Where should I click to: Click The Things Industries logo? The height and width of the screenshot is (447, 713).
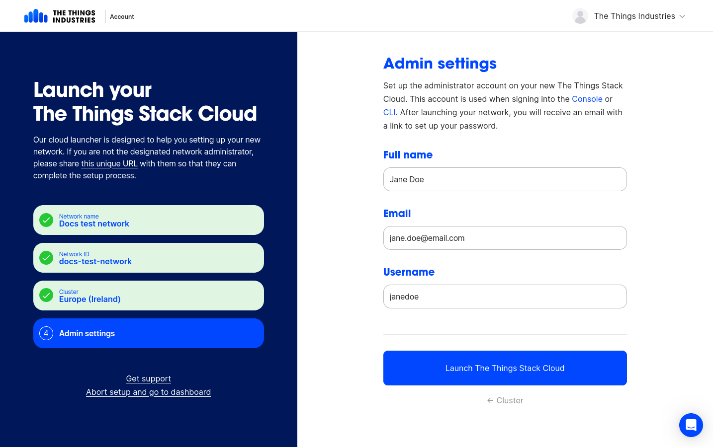pos(60,15)
